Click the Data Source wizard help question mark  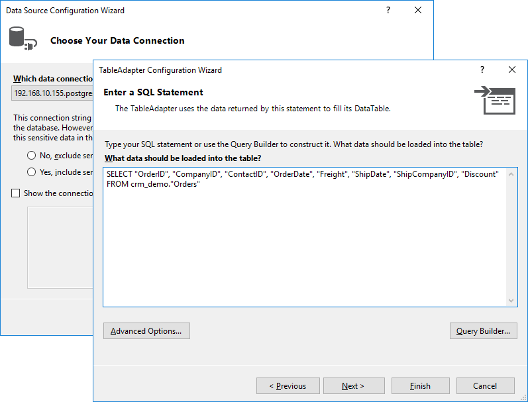(388, 10)
